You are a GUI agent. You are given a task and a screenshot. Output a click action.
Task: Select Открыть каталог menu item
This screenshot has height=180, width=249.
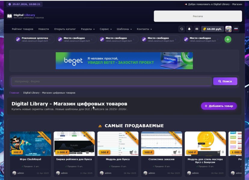point(65,29)
